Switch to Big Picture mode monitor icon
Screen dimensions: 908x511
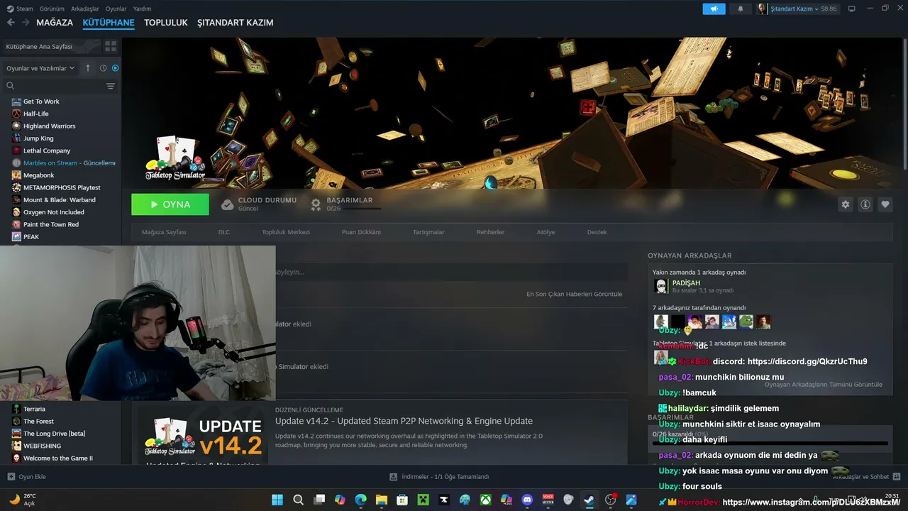(x=852, y=9)
